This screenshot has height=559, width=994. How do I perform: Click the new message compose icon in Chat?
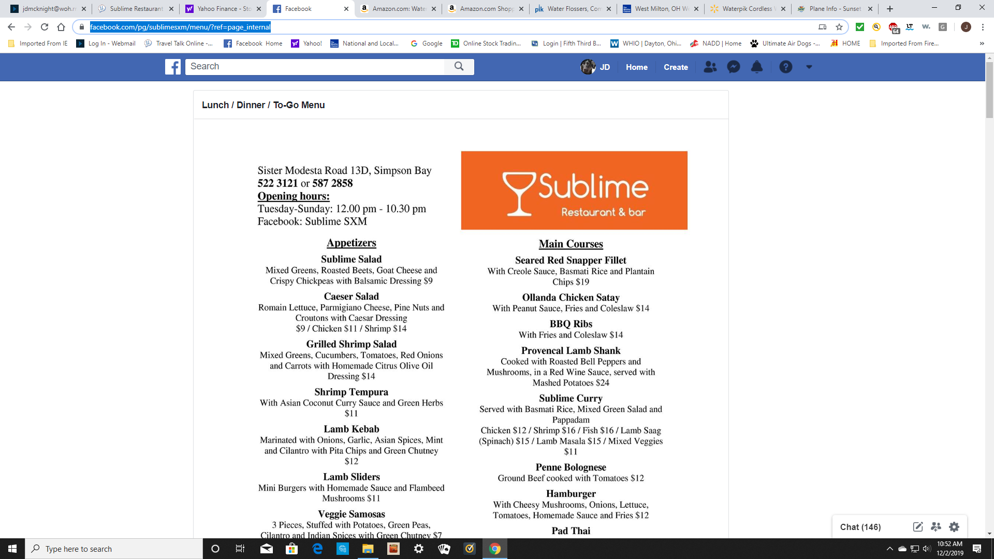[918, 527]
